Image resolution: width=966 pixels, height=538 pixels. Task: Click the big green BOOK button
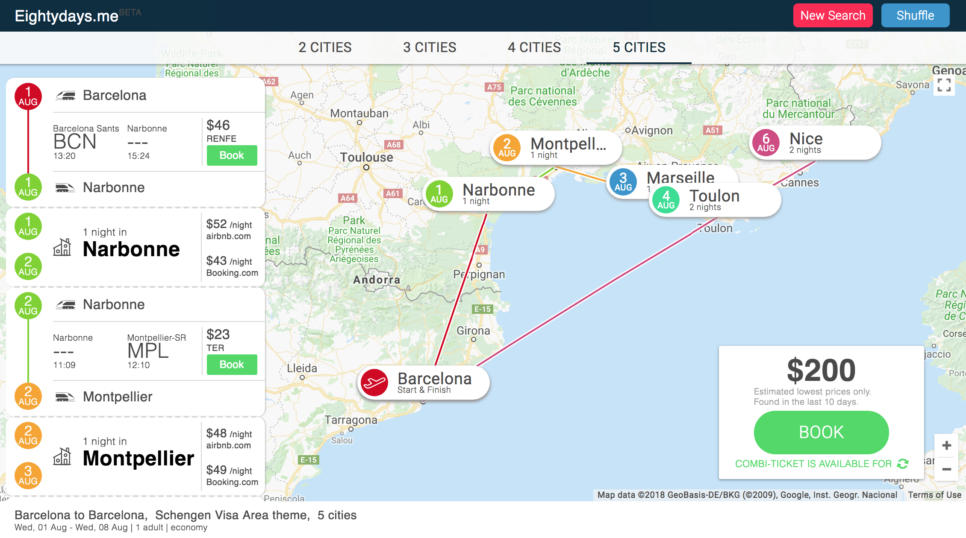pyautogui.click(x=821, y=432)
